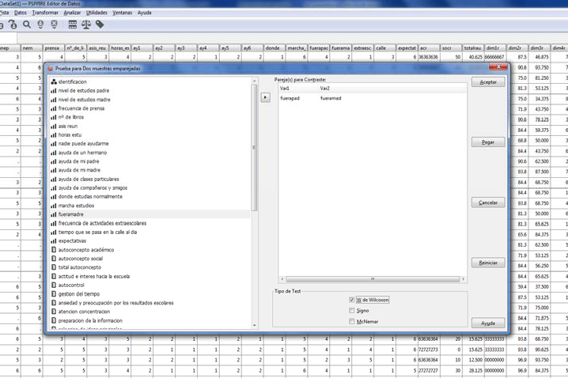
Task: Click the Reiniciar button
Action: 487,263
